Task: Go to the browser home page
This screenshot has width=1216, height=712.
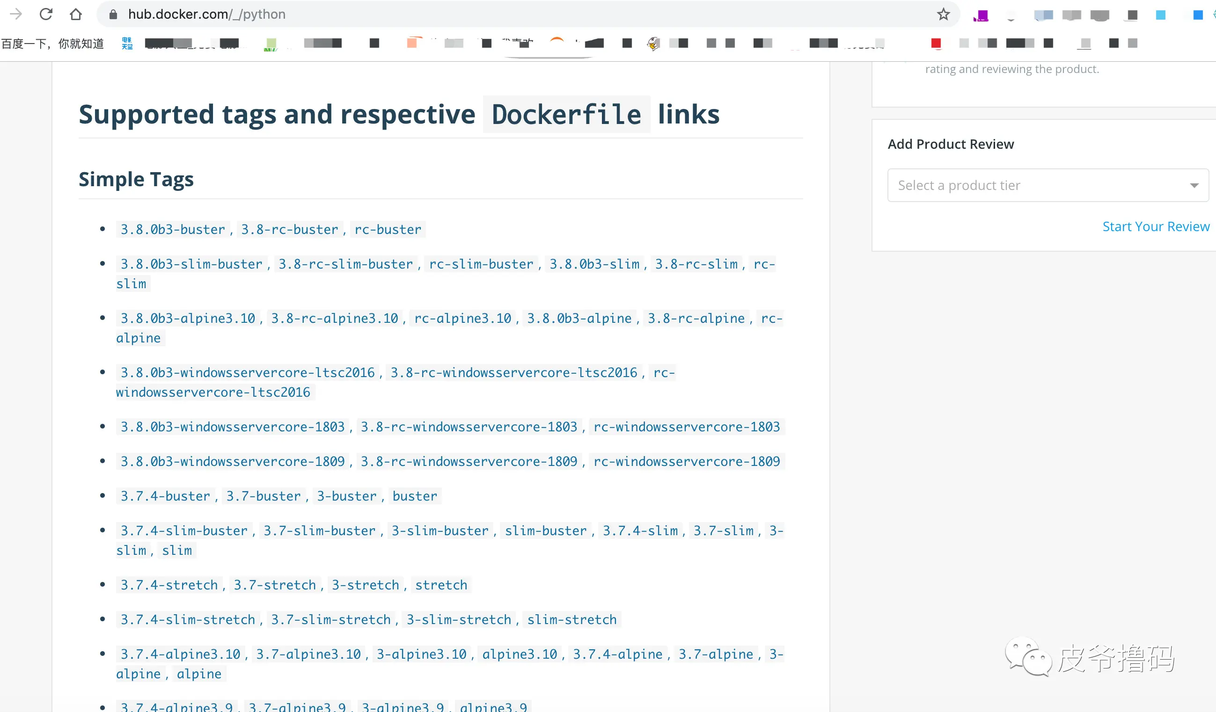Action: click(76, 14)
